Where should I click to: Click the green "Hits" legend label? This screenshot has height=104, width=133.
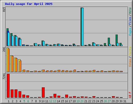pos(130,11)
